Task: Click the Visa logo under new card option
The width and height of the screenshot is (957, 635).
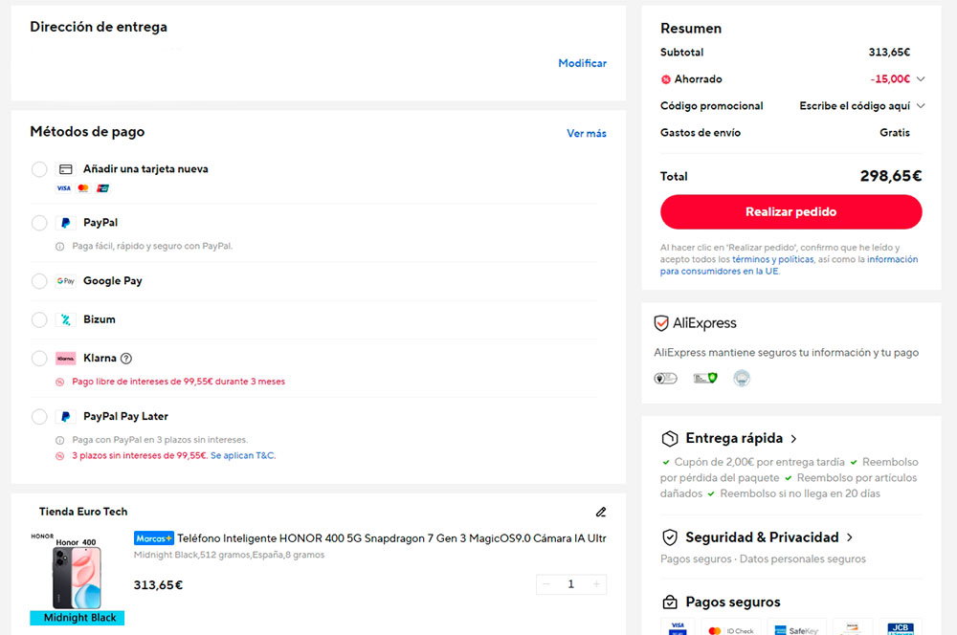Action: coord(64,187)
